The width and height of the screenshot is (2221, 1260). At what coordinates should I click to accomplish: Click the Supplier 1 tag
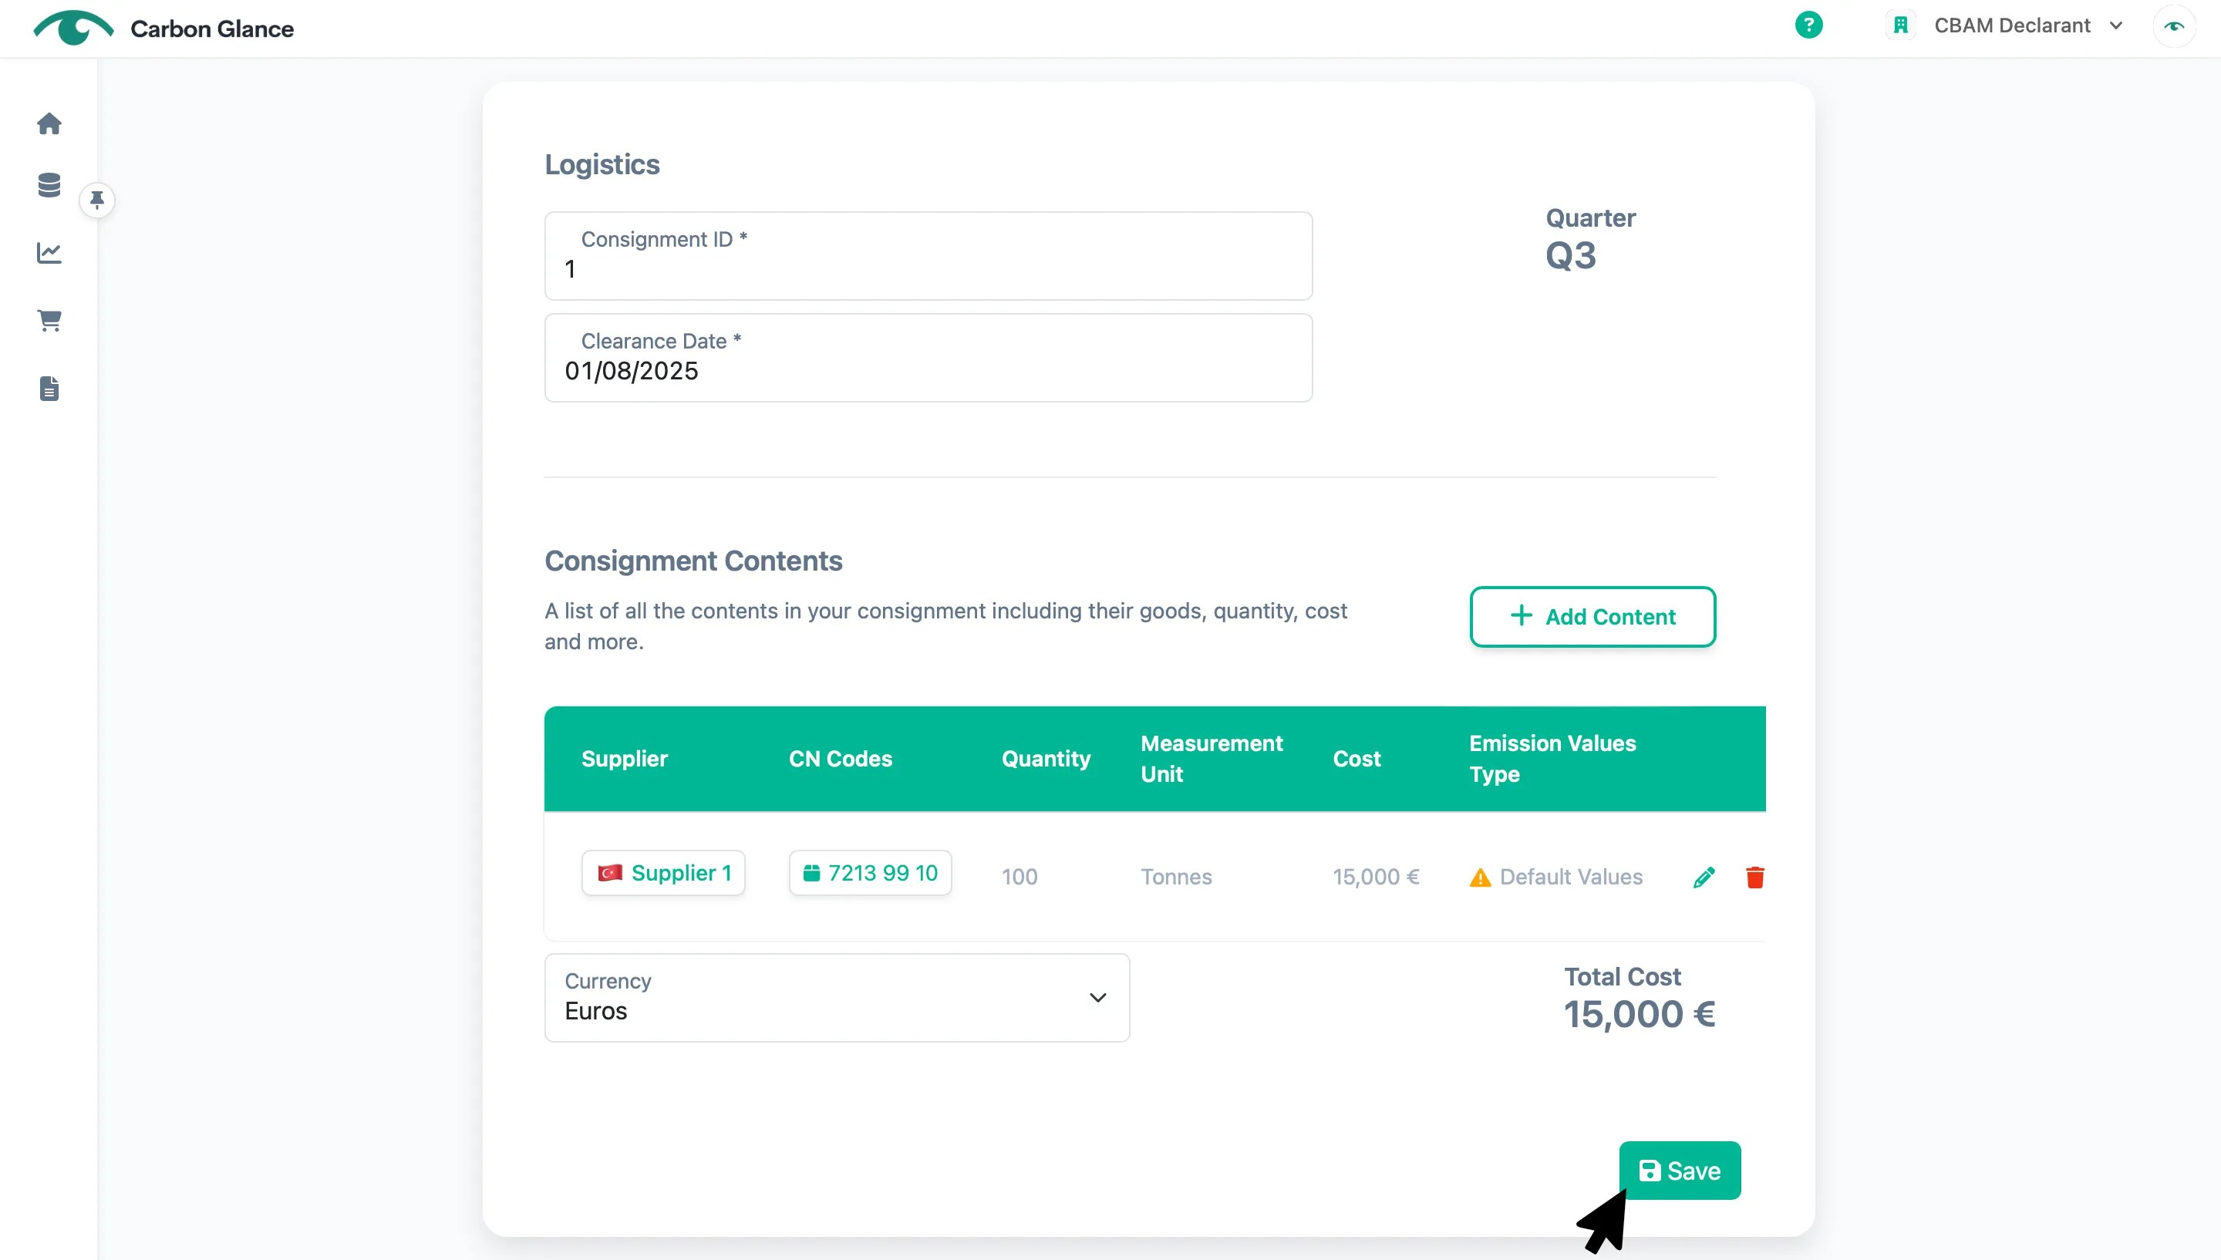(x=662, y=873)
